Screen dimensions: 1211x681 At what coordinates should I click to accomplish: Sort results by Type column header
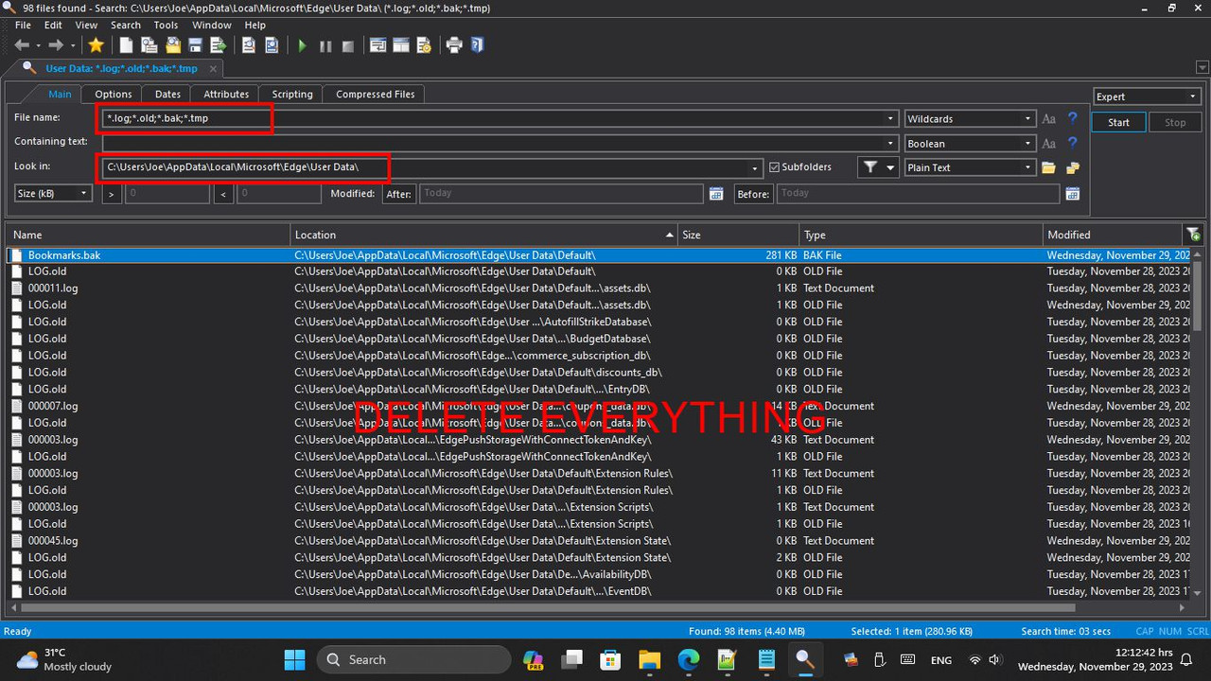[921, 235]
